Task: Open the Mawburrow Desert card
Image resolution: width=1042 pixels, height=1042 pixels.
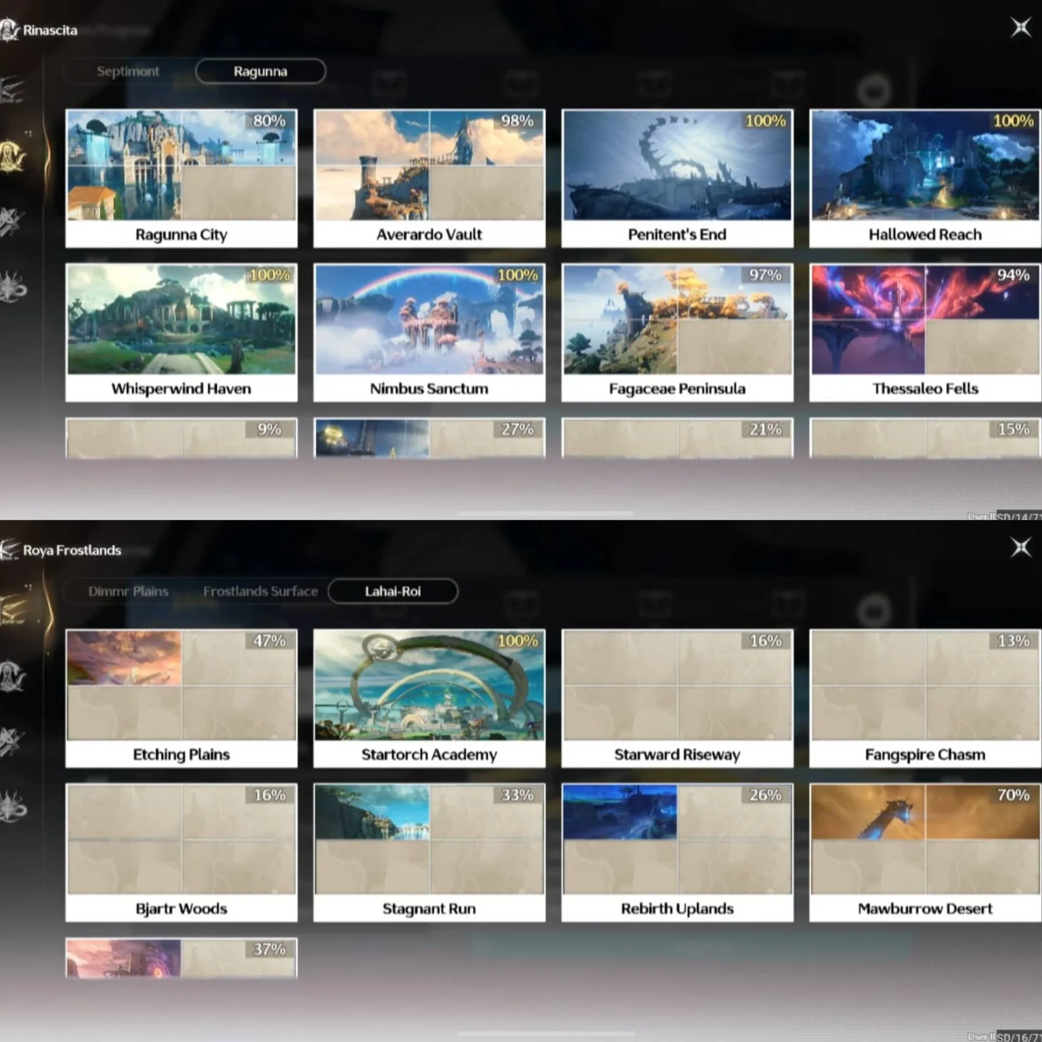Action: pos(925,853)
